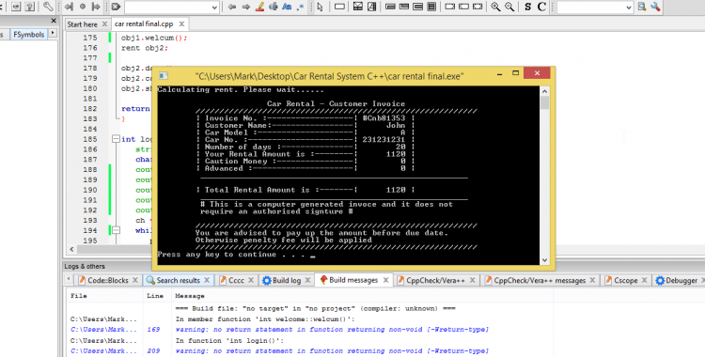
Task: Collapse the code fold at line 185
Action: pyautogui.click(x=116, y=139)
